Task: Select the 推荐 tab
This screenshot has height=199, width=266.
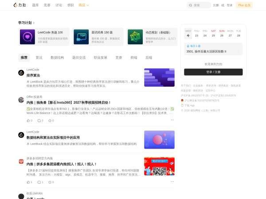Action: [x=24, y=57]
